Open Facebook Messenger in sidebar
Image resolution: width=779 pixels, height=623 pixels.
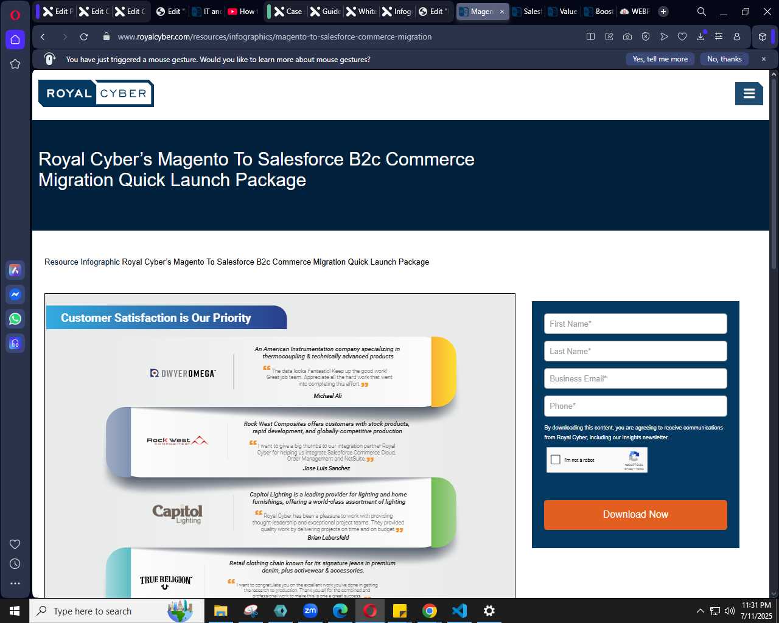(x=15, y=294)
